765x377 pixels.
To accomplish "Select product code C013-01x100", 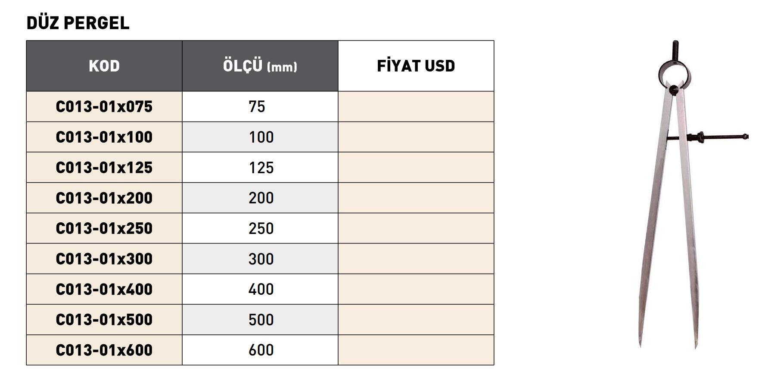I will pyautogui.click(x=104, y=137).
